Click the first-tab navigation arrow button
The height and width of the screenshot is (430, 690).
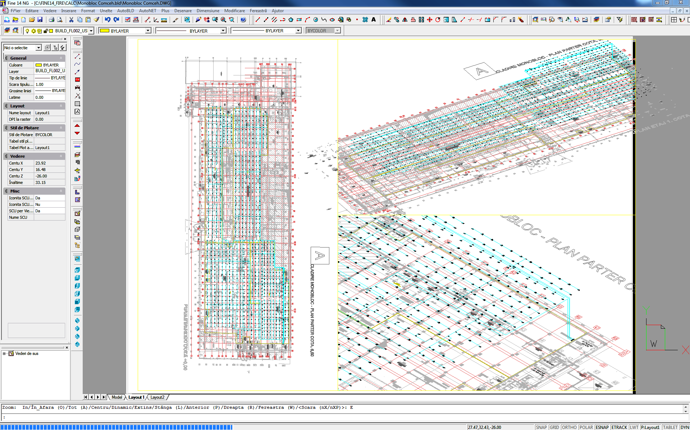pos(85,397)
